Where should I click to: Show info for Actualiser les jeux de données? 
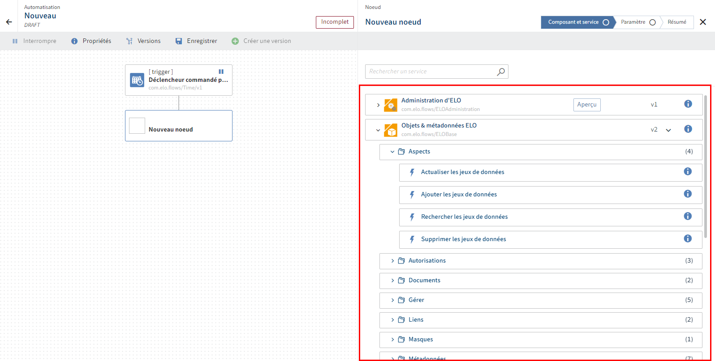pos(688,171)
